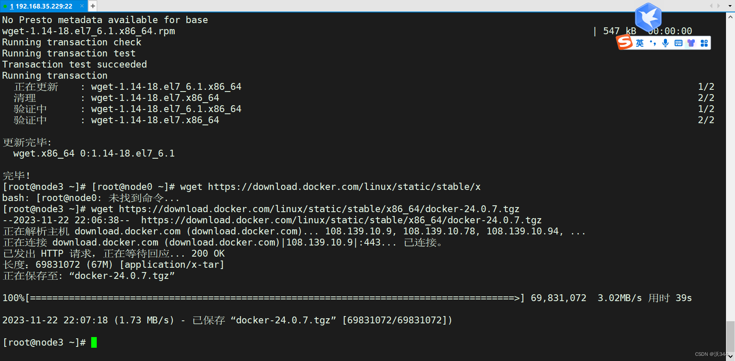
Task: Select the Sogou punctuation mark icon
Action: 653,42
